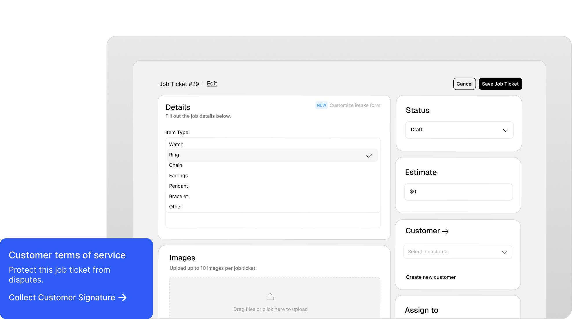
Task: Select Other item type
Action: pyautogui.click(x=176, y=207)
